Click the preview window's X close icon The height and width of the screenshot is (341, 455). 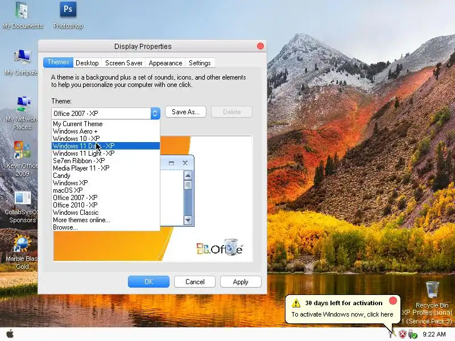[x=185, y=163]
